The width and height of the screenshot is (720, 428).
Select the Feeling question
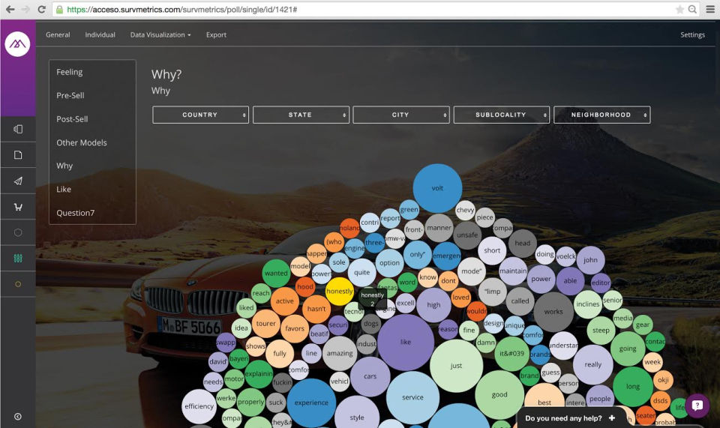pyautogui.click(x=69, y=72)
